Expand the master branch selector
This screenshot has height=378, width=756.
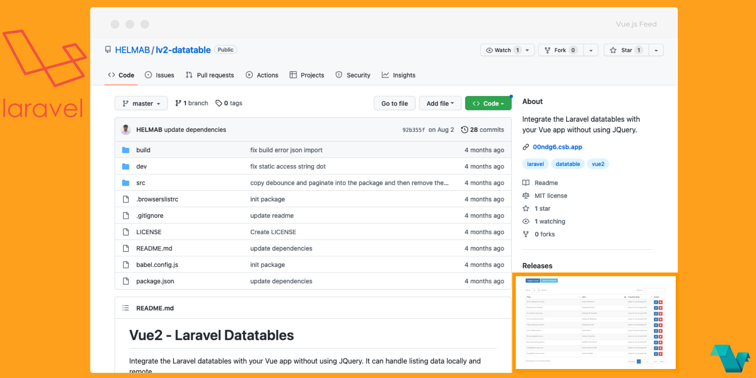coord(141,103)
